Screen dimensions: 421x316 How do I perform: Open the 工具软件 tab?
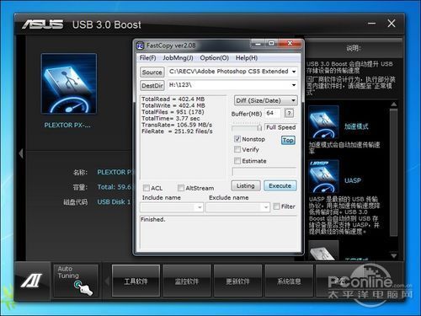coord(136,281)
